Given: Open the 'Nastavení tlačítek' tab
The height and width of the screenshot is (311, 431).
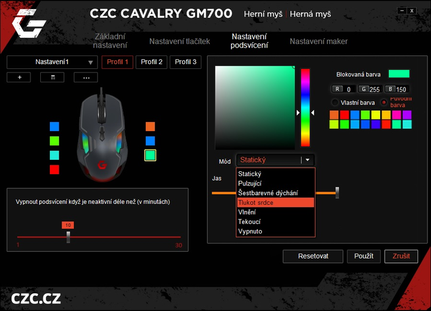Looking at the screenshot, I should click(179, 41).
